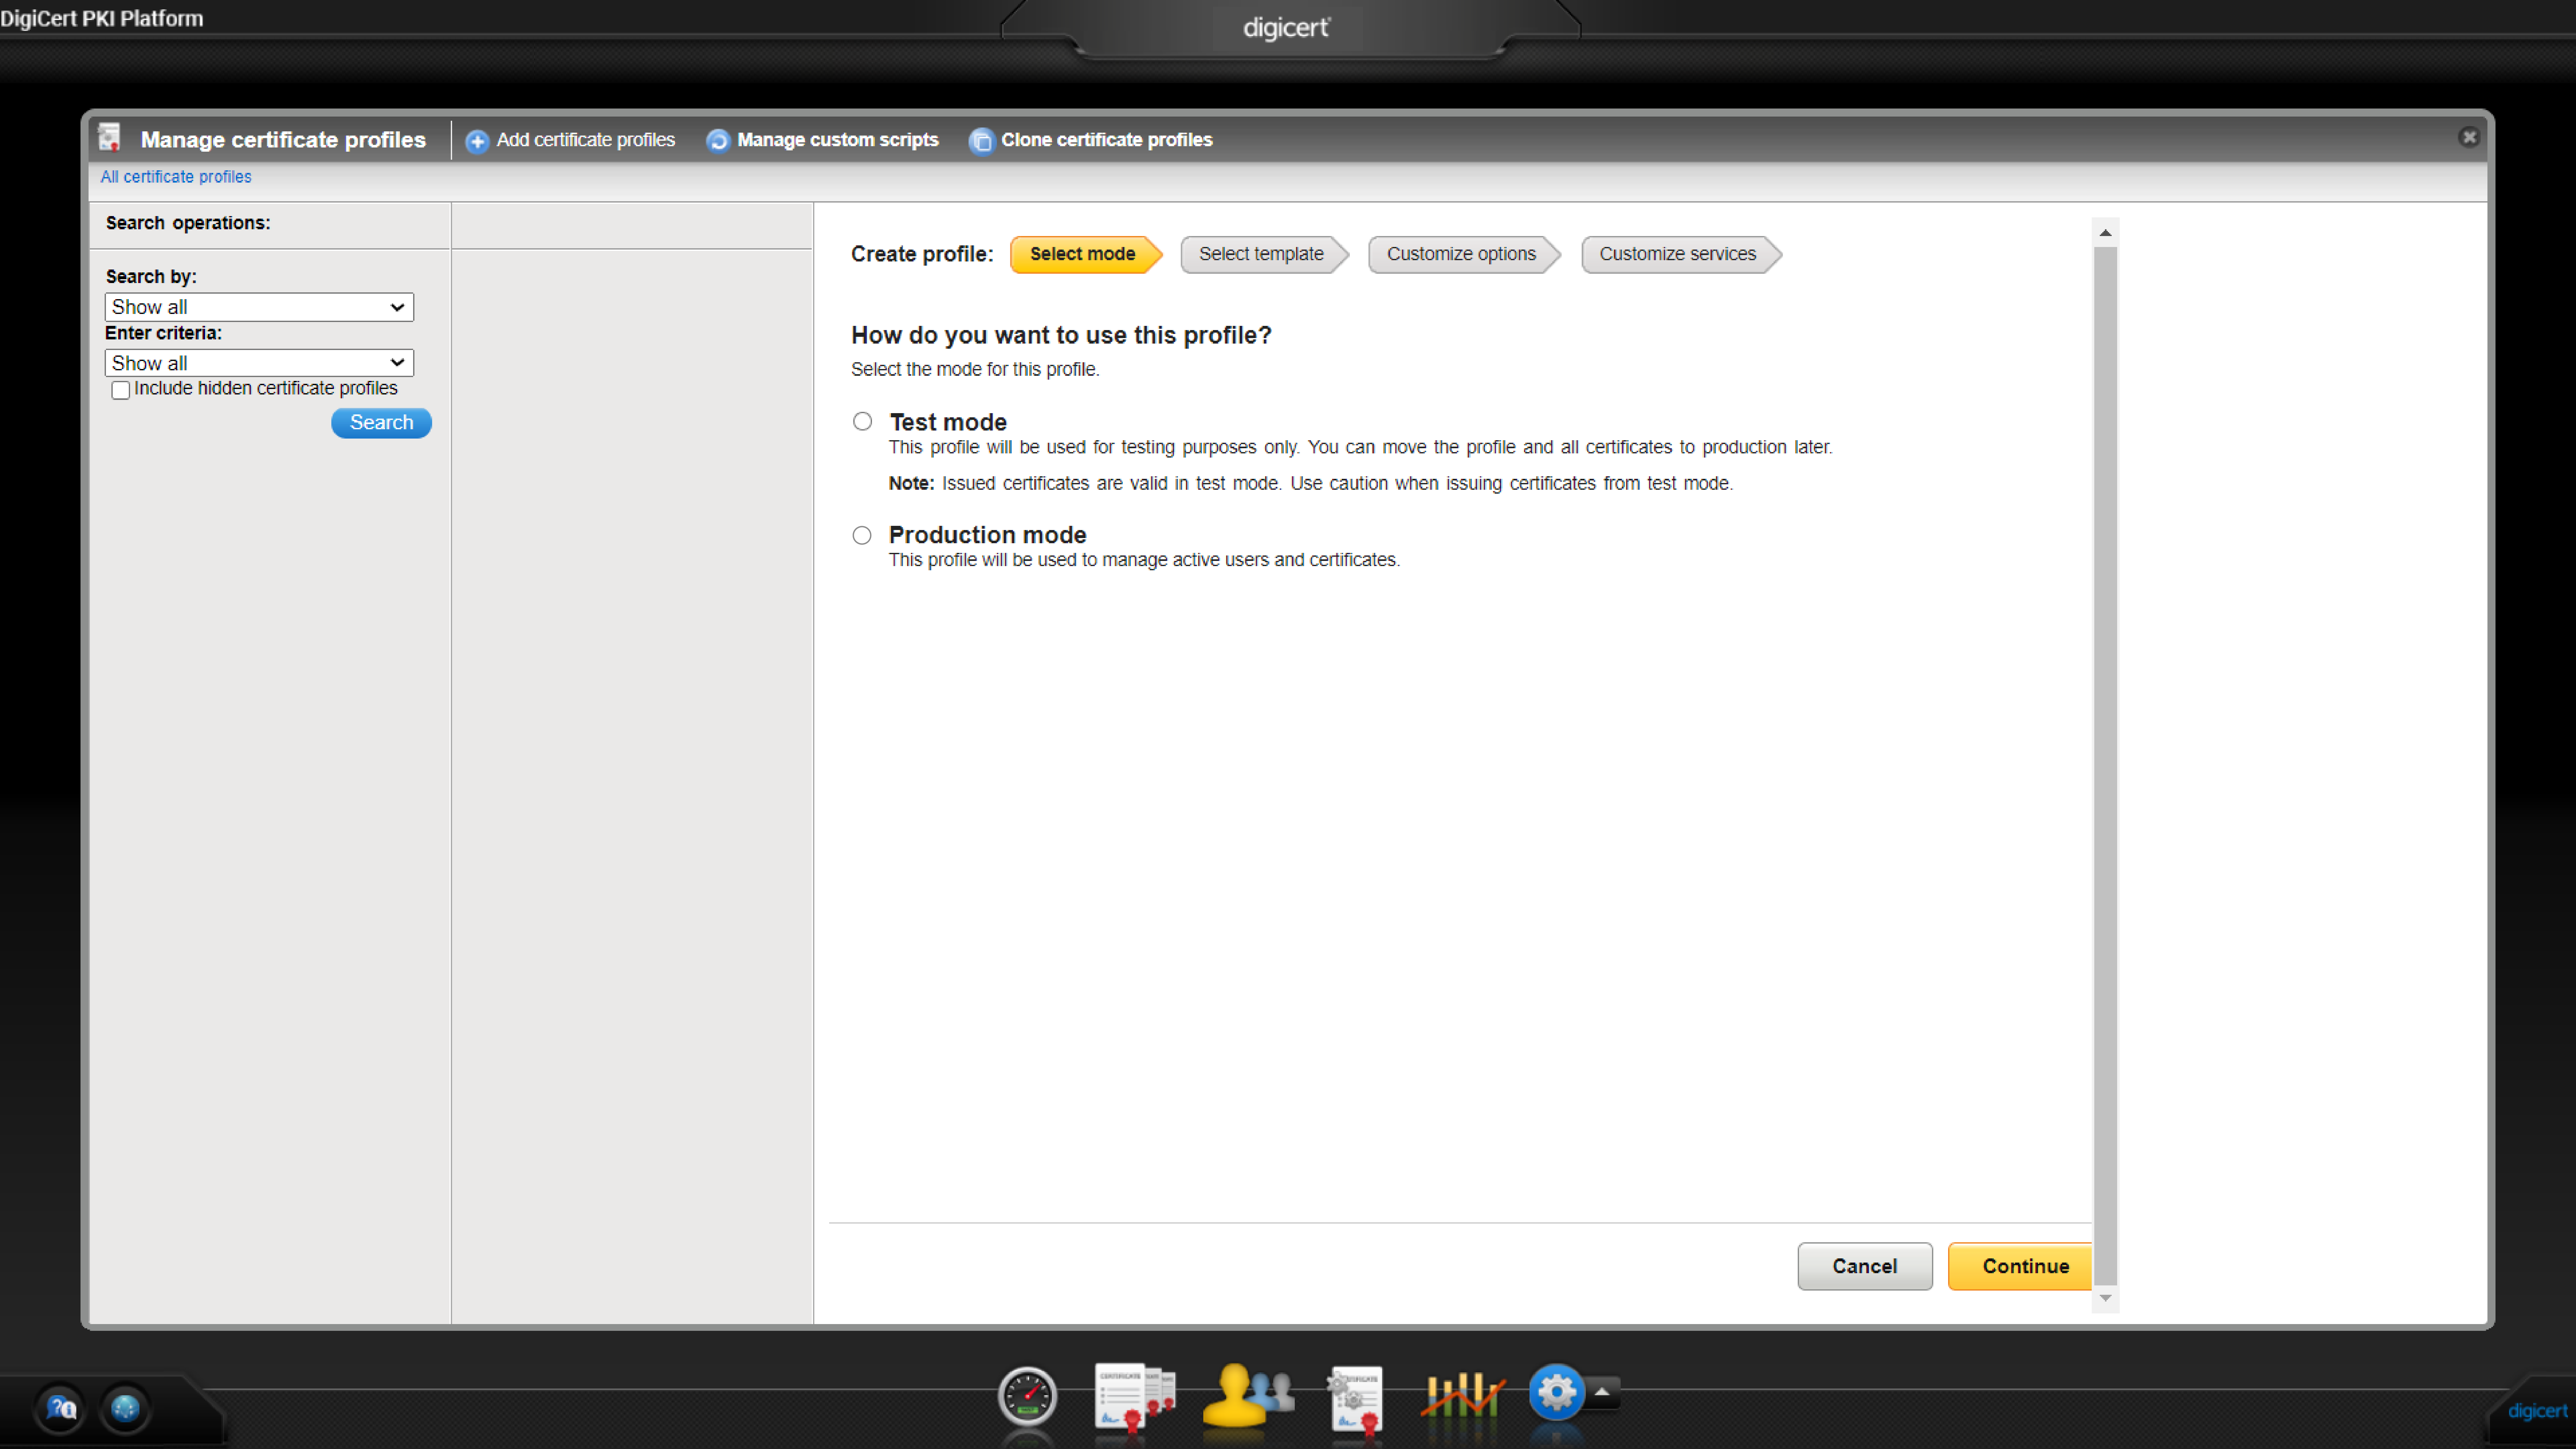Click the All certificate profiles link

(176, 177)
